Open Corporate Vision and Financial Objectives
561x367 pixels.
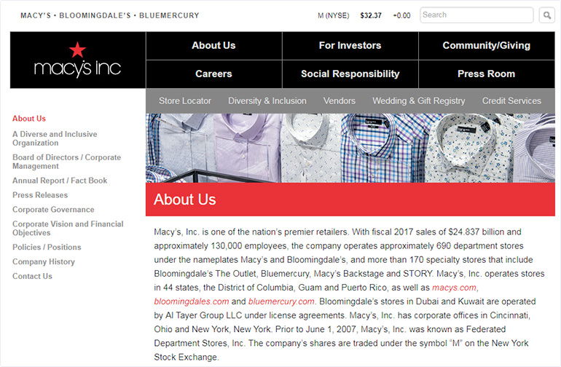[68, 228]
